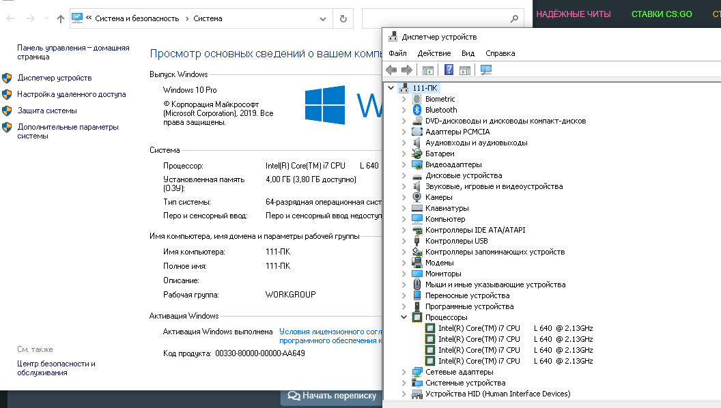Click the Система breadcrumb in address bar

coord(208,19)
